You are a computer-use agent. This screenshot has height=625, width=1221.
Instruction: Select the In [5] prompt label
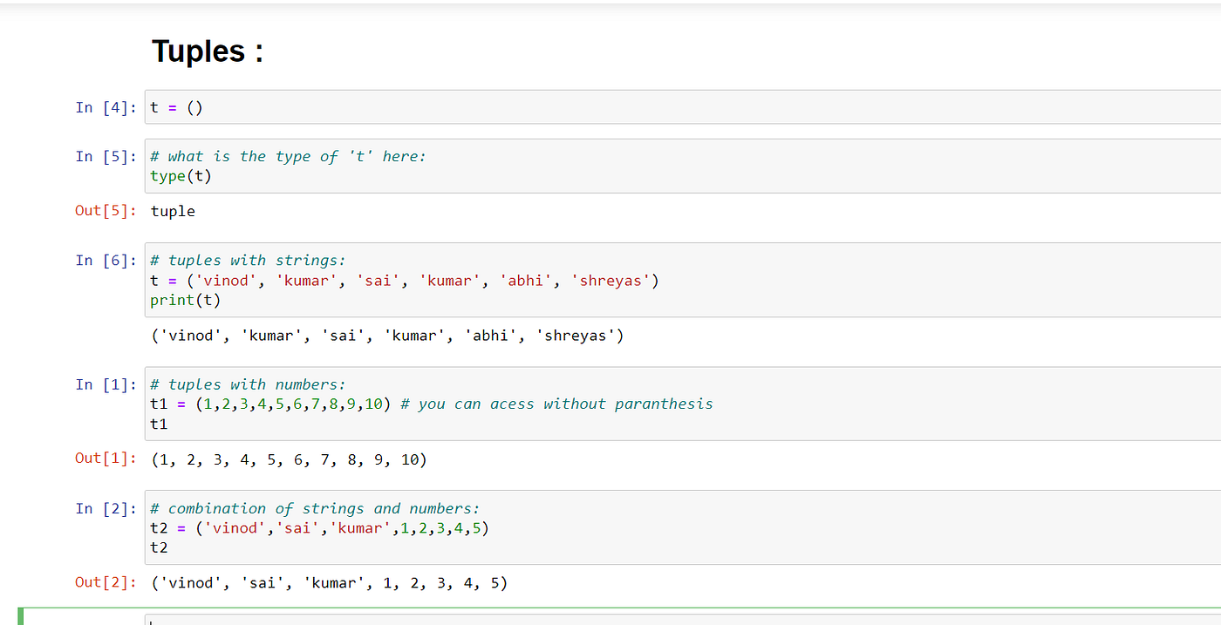click(106, 156)
